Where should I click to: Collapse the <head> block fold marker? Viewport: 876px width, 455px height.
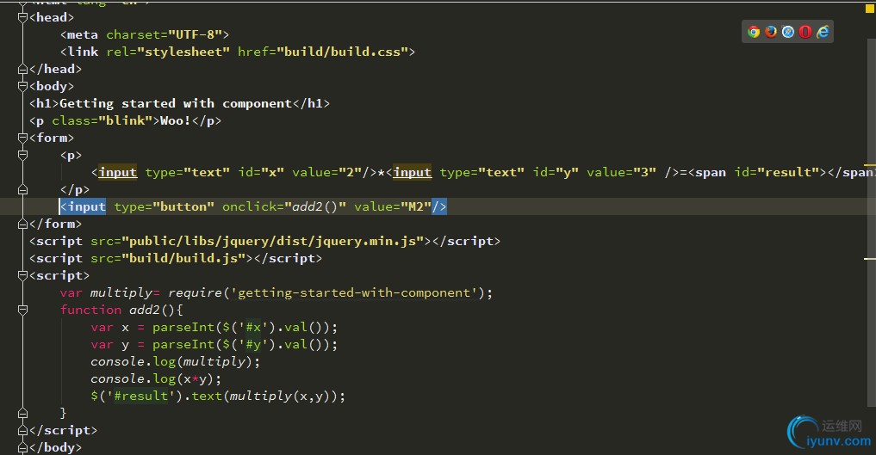click(x=23, y=18)
